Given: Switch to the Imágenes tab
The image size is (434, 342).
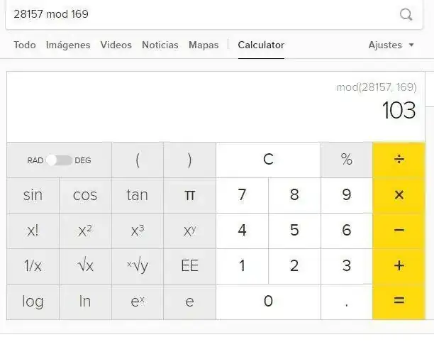Looking at the screenshot, I should (x=68, y=45).
